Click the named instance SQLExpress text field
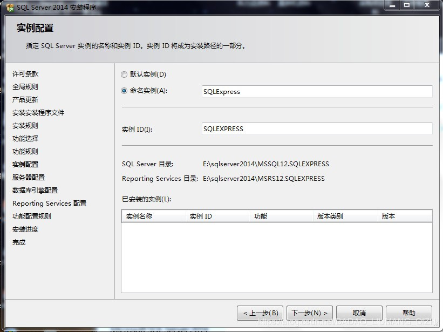The width and height of the screenshot is (443, 332). [317, 92]
